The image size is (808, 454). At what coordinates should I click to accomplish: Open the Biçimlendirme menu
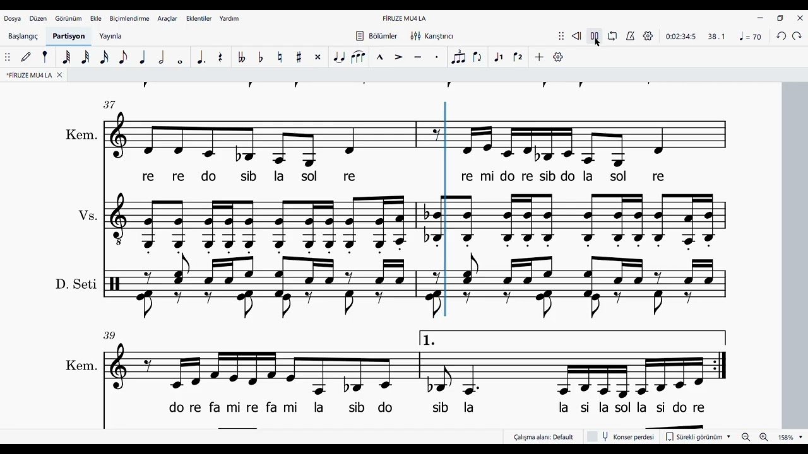[x=129, y=18]
